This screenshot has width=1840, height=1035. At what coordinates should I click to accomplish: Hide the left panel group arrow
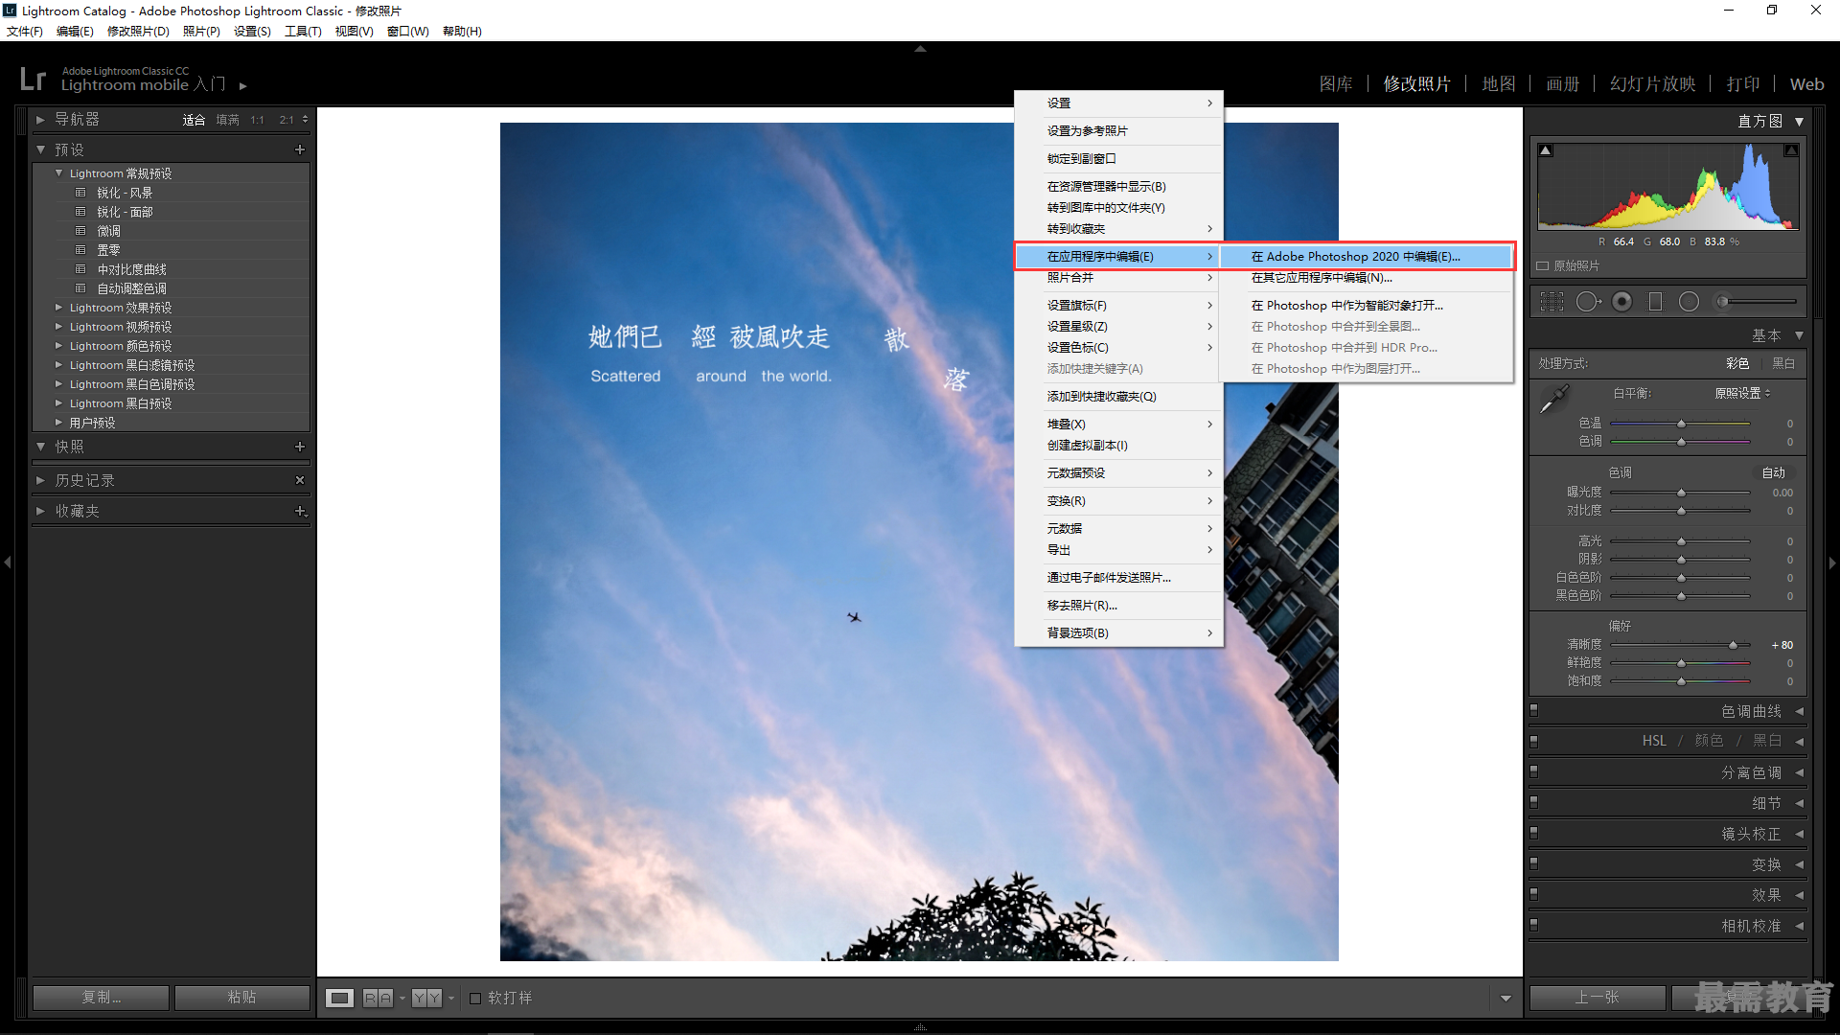(8, 563)
